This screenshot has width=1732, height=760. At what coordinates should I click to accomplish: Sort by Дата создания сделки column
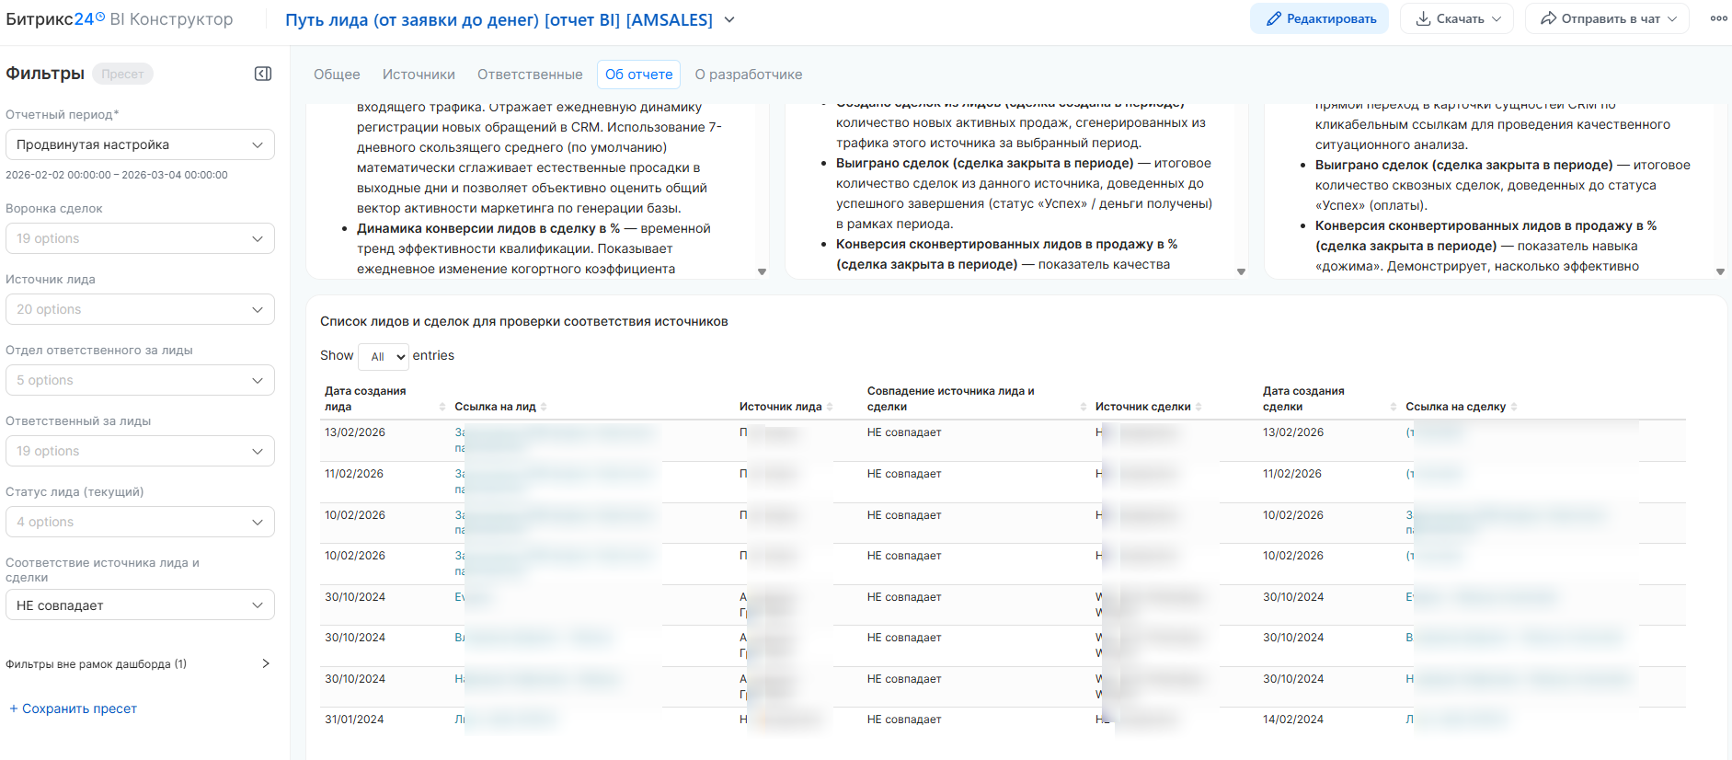tap(1394, 407)
